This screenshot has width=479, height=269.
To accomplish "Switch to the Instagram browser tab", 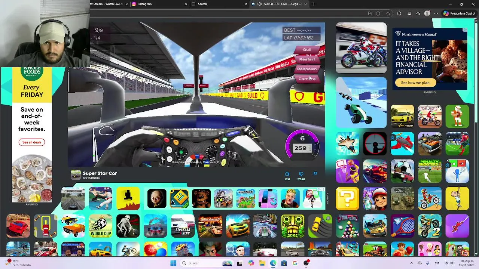I will tap(159, 4).
